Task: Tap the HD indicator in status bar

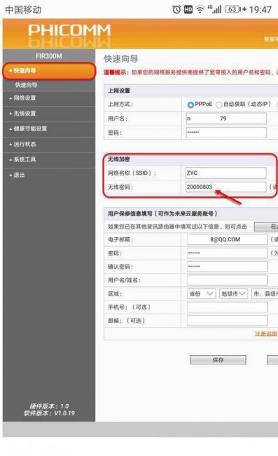Action: click(x=188, y=10)
